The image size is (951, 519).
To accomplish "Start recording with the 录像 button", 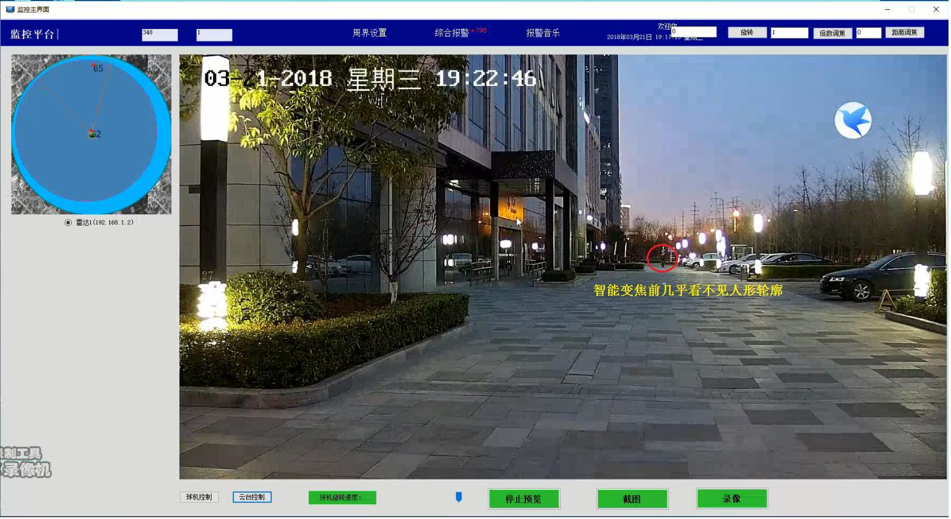I will (733, 499).
